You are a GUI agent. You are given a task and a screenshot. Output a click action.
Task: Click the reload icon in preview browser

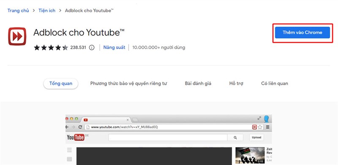click(80, 127)
